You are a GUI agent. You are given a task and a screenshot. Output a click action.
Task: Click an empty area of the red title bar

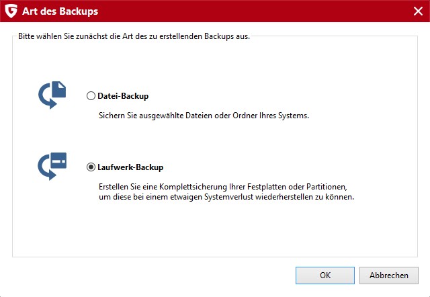tap(247, 11)
